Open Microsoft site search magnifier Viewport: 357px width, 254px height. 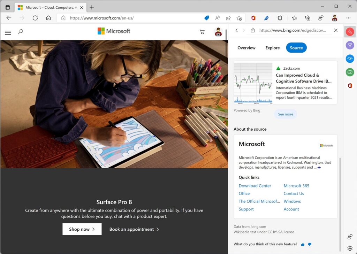[21, 31]
